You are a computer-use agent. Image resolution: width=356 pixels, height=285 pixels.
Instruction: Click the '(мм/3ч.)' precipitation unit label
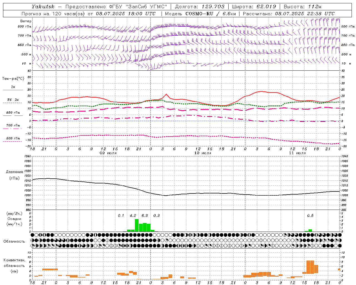pyautogui.click(x=14, y=213)
